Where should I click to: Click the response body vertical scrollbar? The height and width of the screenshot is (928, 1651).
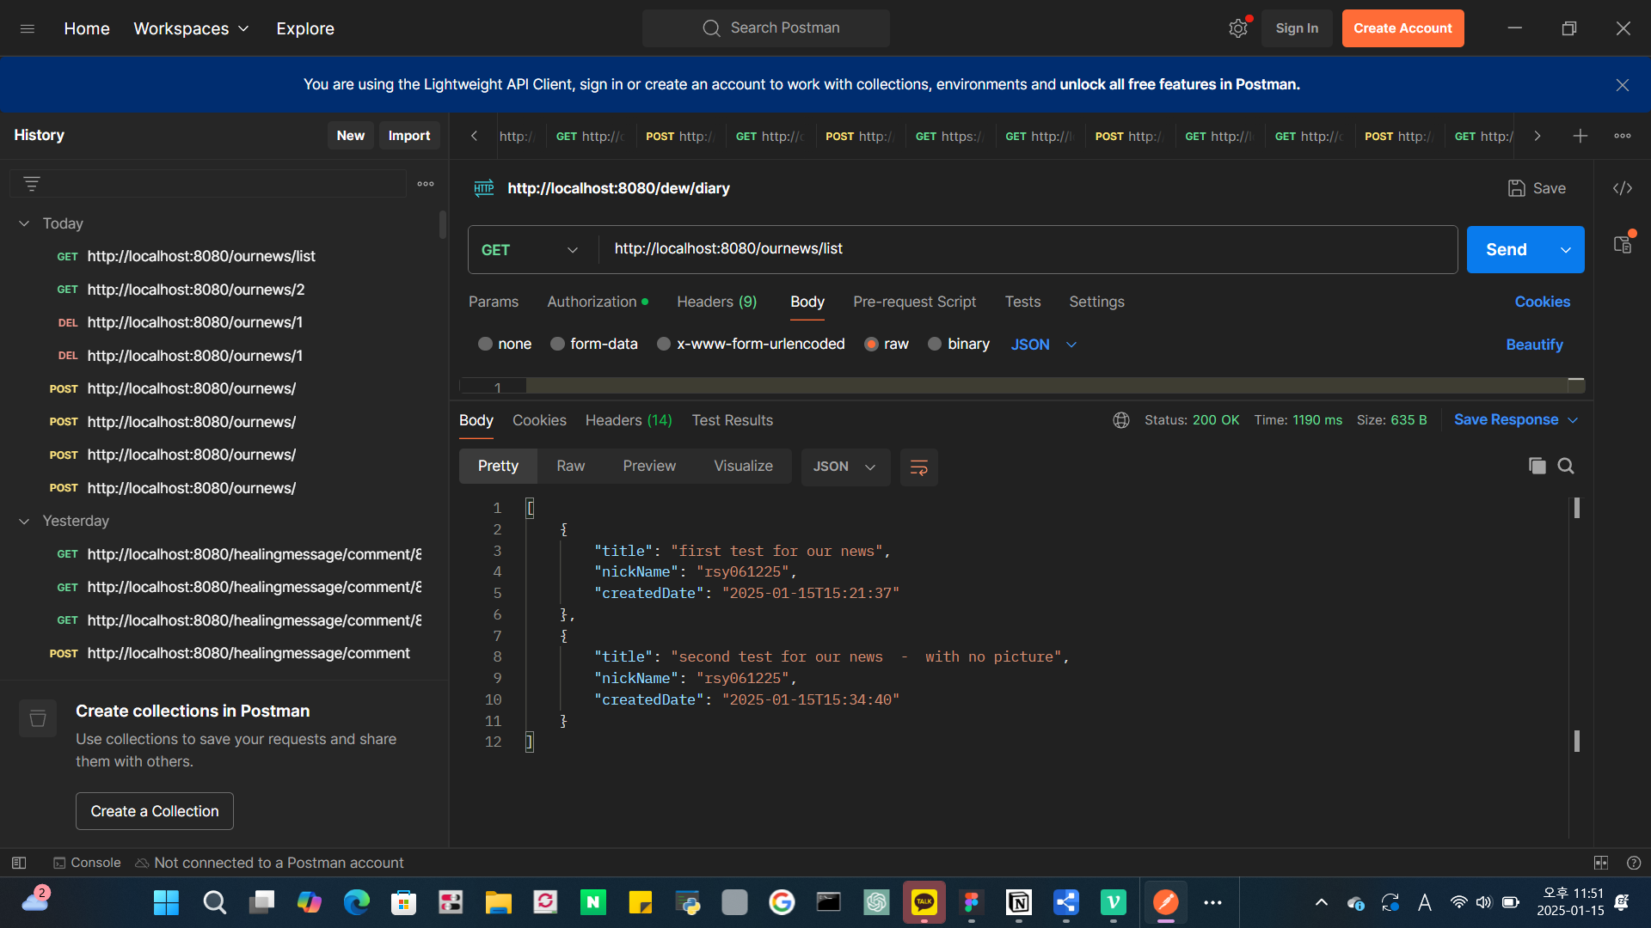point(1577,625)
